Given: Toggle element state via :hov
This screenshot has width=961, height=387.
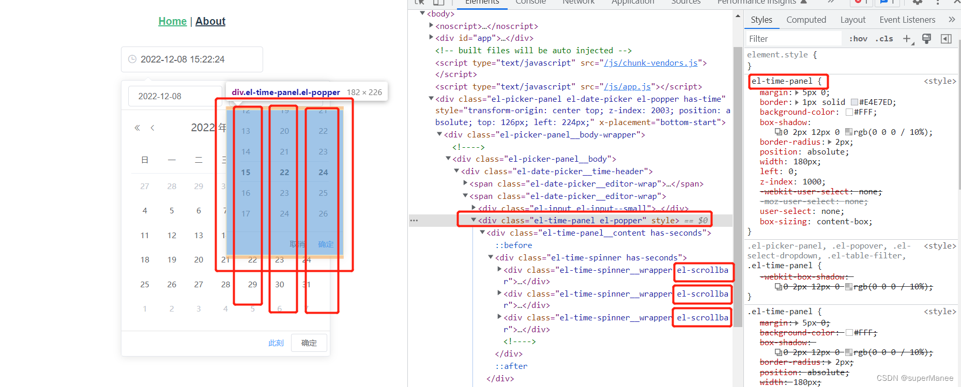Looking at the screenshot, I should pyautogui.click(x=858, y=39).
